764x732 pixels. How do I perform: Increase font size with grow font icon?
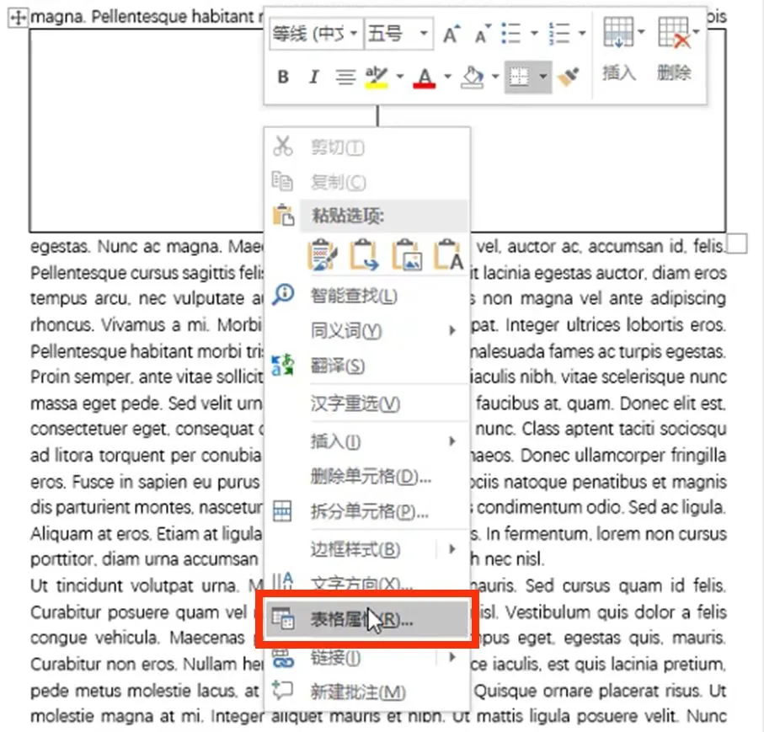pos(451,34)
